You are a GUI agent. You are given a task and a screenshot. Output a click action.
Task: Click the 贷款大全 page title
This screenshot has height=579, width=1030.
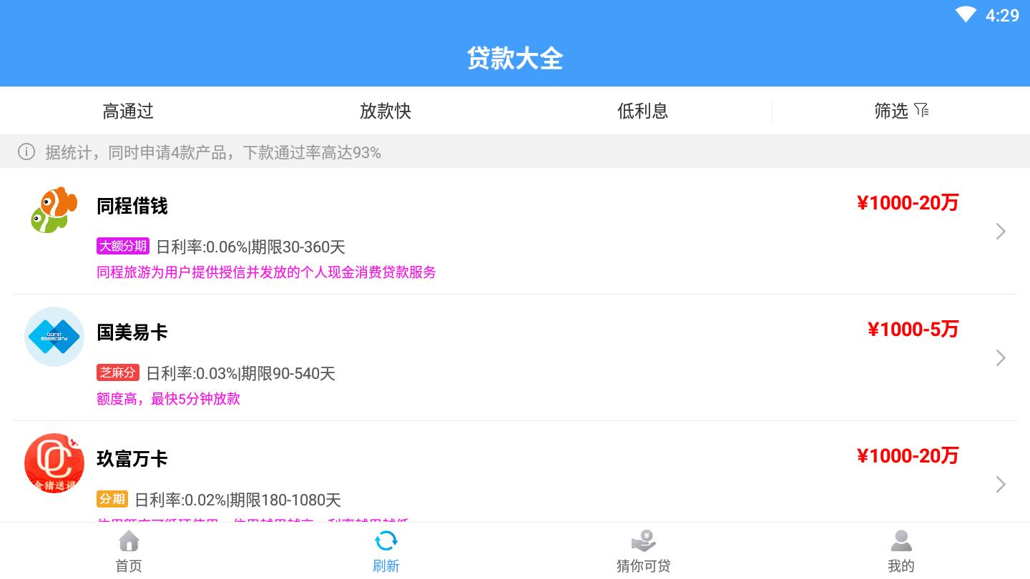(515, 59)
